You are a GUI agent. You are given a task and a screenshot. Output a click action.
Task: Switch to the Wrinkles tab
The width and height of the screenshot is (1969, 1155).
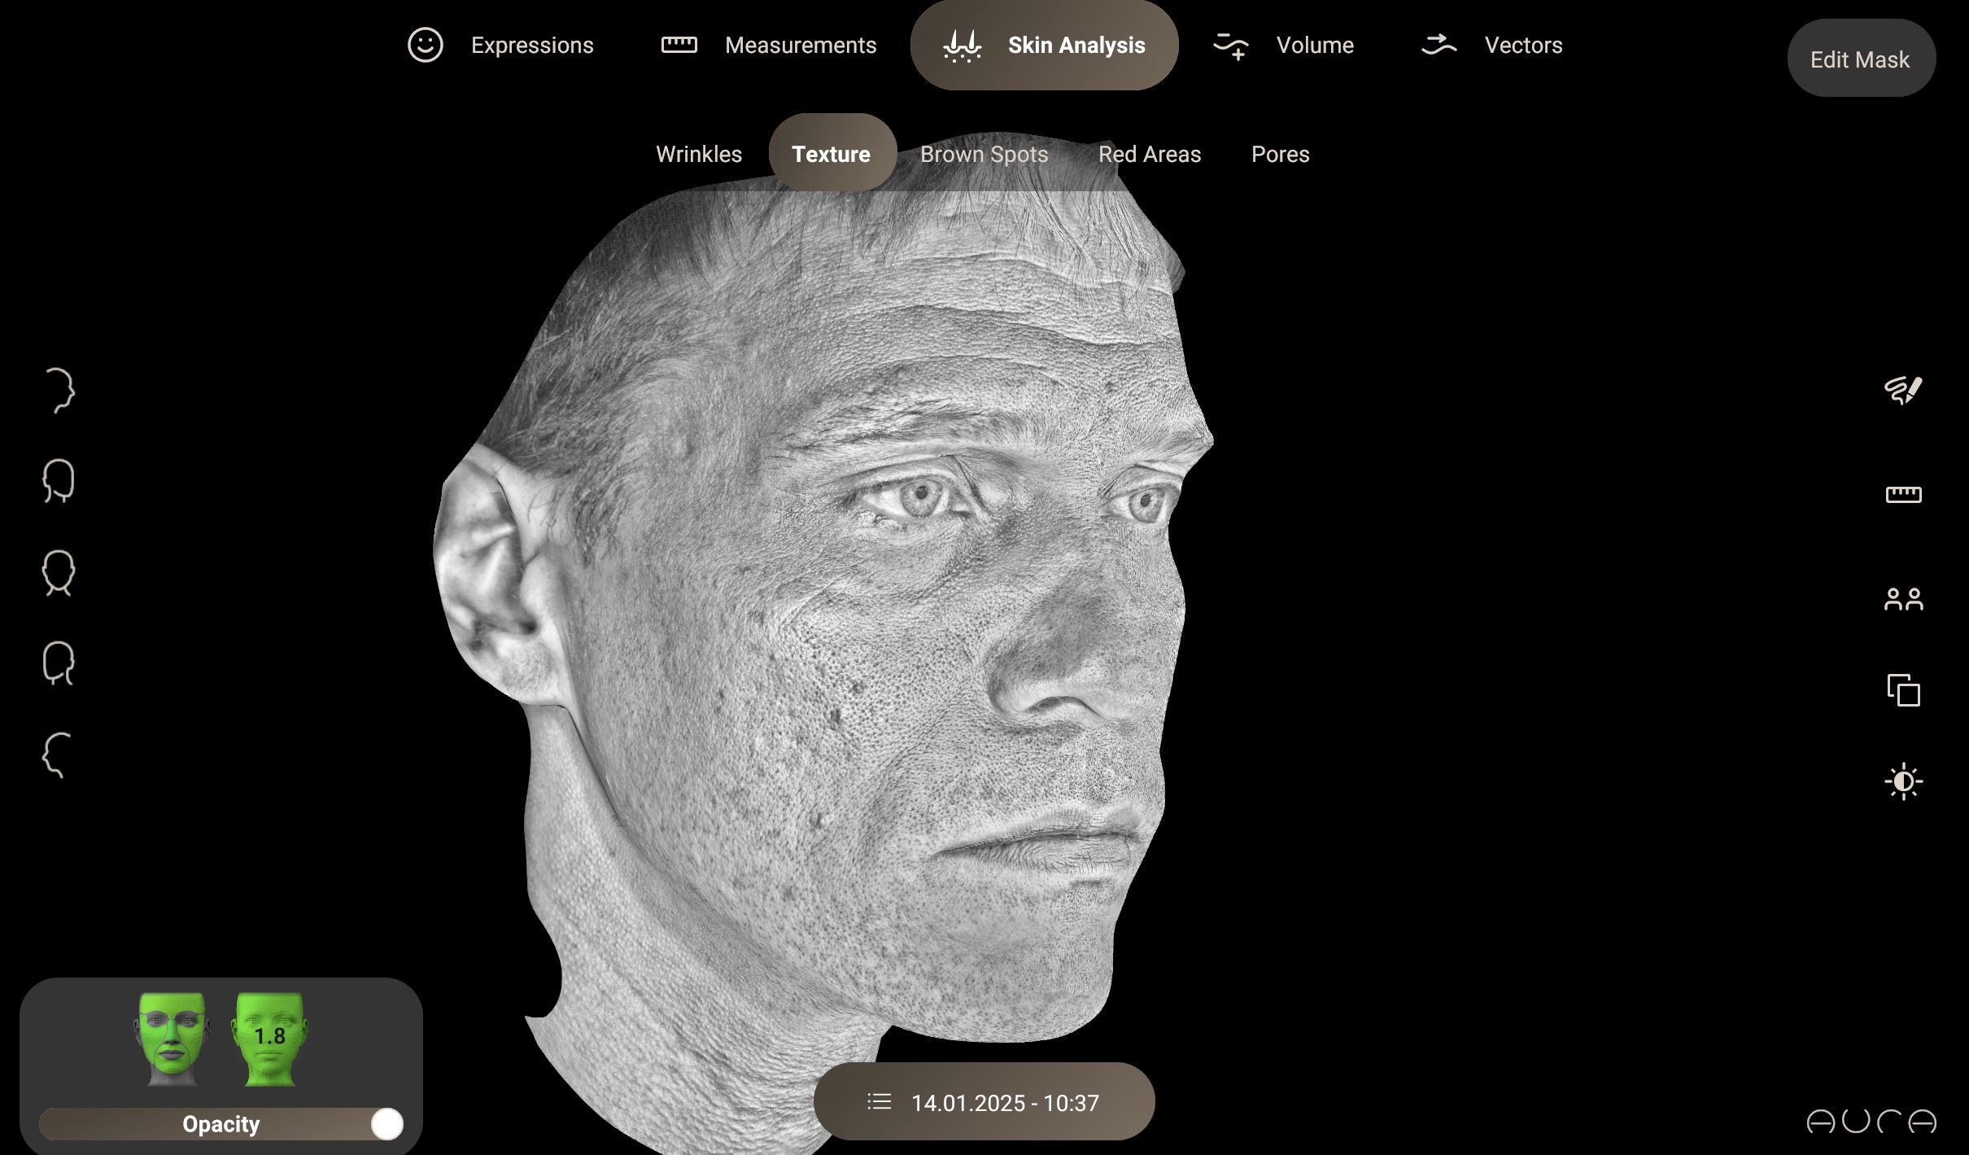699,154
